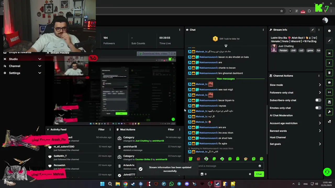335x188 pixels.
Task: Open the Channel Actions three-dot menu
Action: (319, 76)
